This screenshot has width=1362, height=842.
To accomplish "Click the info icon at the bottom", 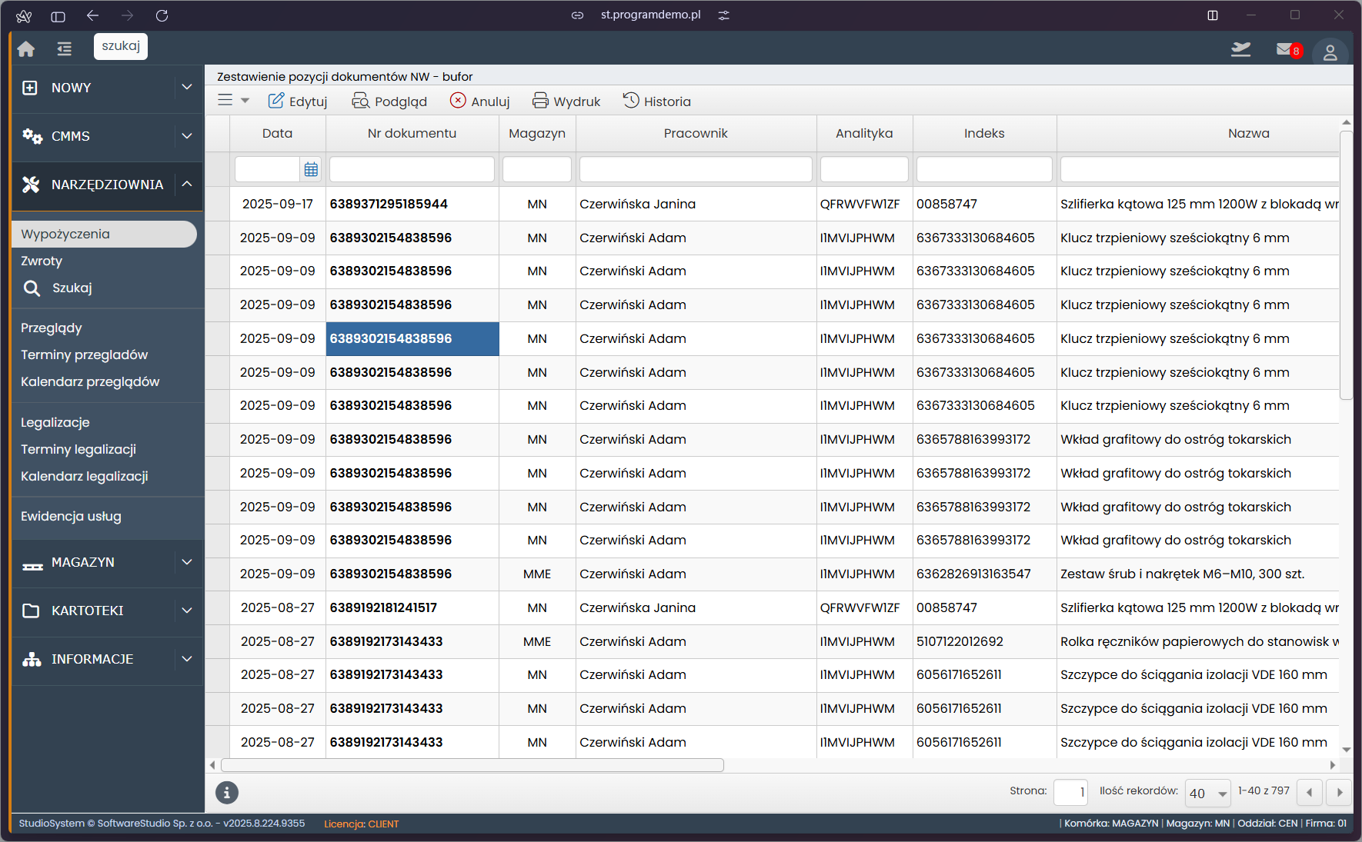I will 226,792.
